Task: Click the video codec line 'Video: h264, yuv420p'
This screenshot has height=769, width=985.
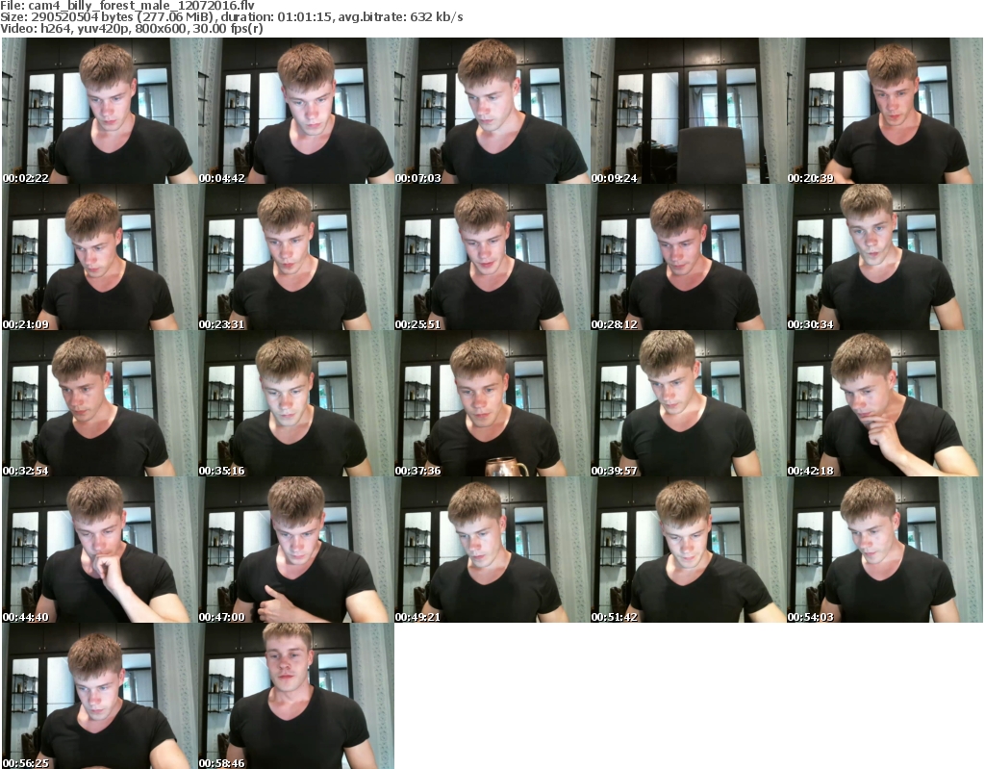Action: [131, 28]
